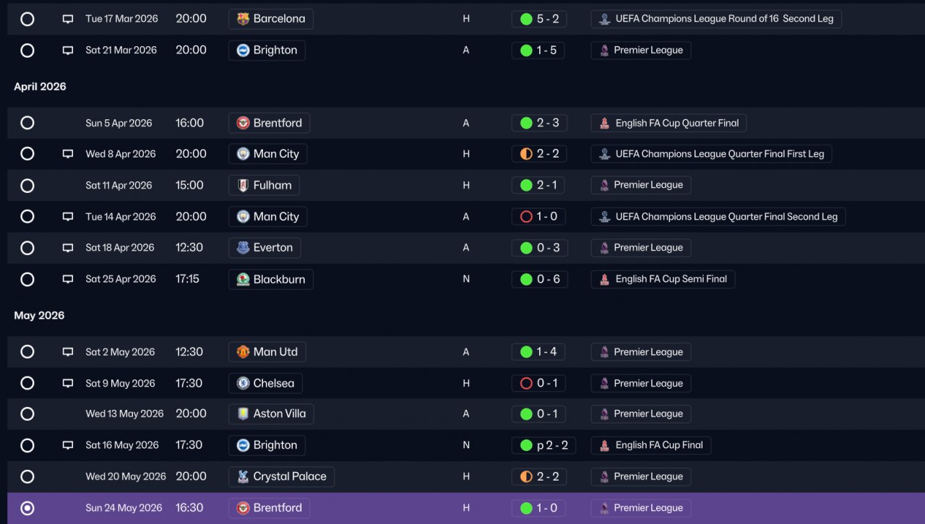925x524 pixels.
Task: Click the FA Cup Final competition icon
Action: point(604,445)
